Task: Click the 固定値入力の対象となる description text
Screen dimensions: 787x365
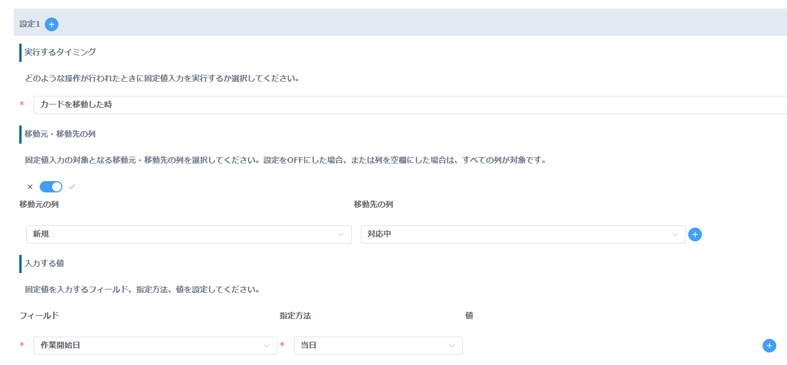Action: (286, 160)
